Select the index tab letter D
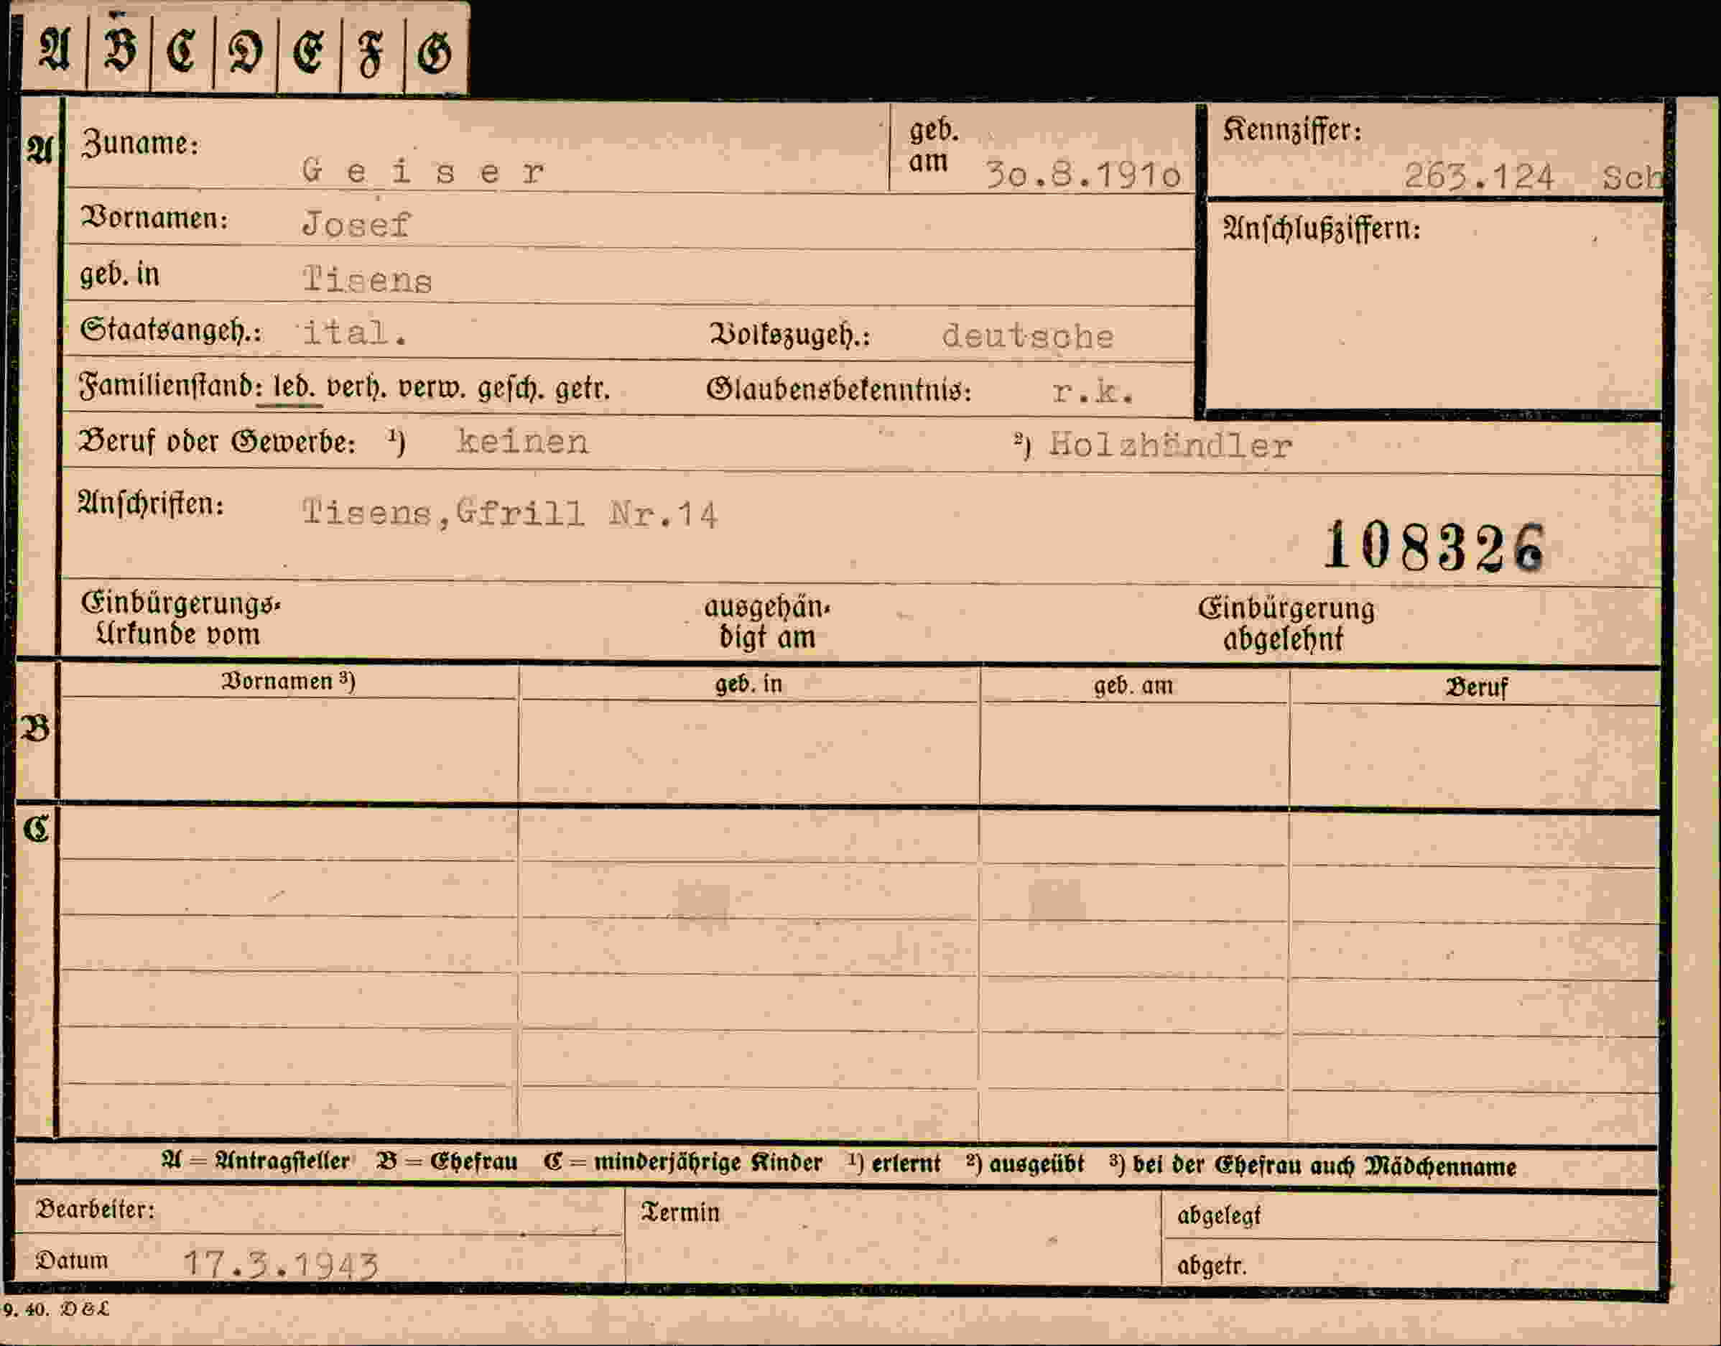 [x=245, y=52]
